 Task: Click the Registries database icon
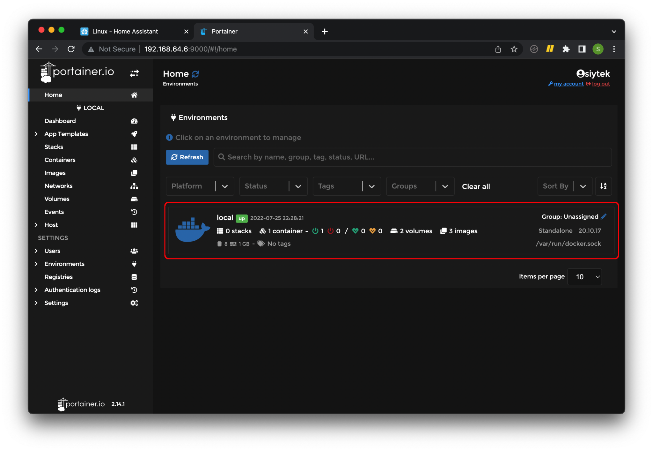click(x=134, y=277)
